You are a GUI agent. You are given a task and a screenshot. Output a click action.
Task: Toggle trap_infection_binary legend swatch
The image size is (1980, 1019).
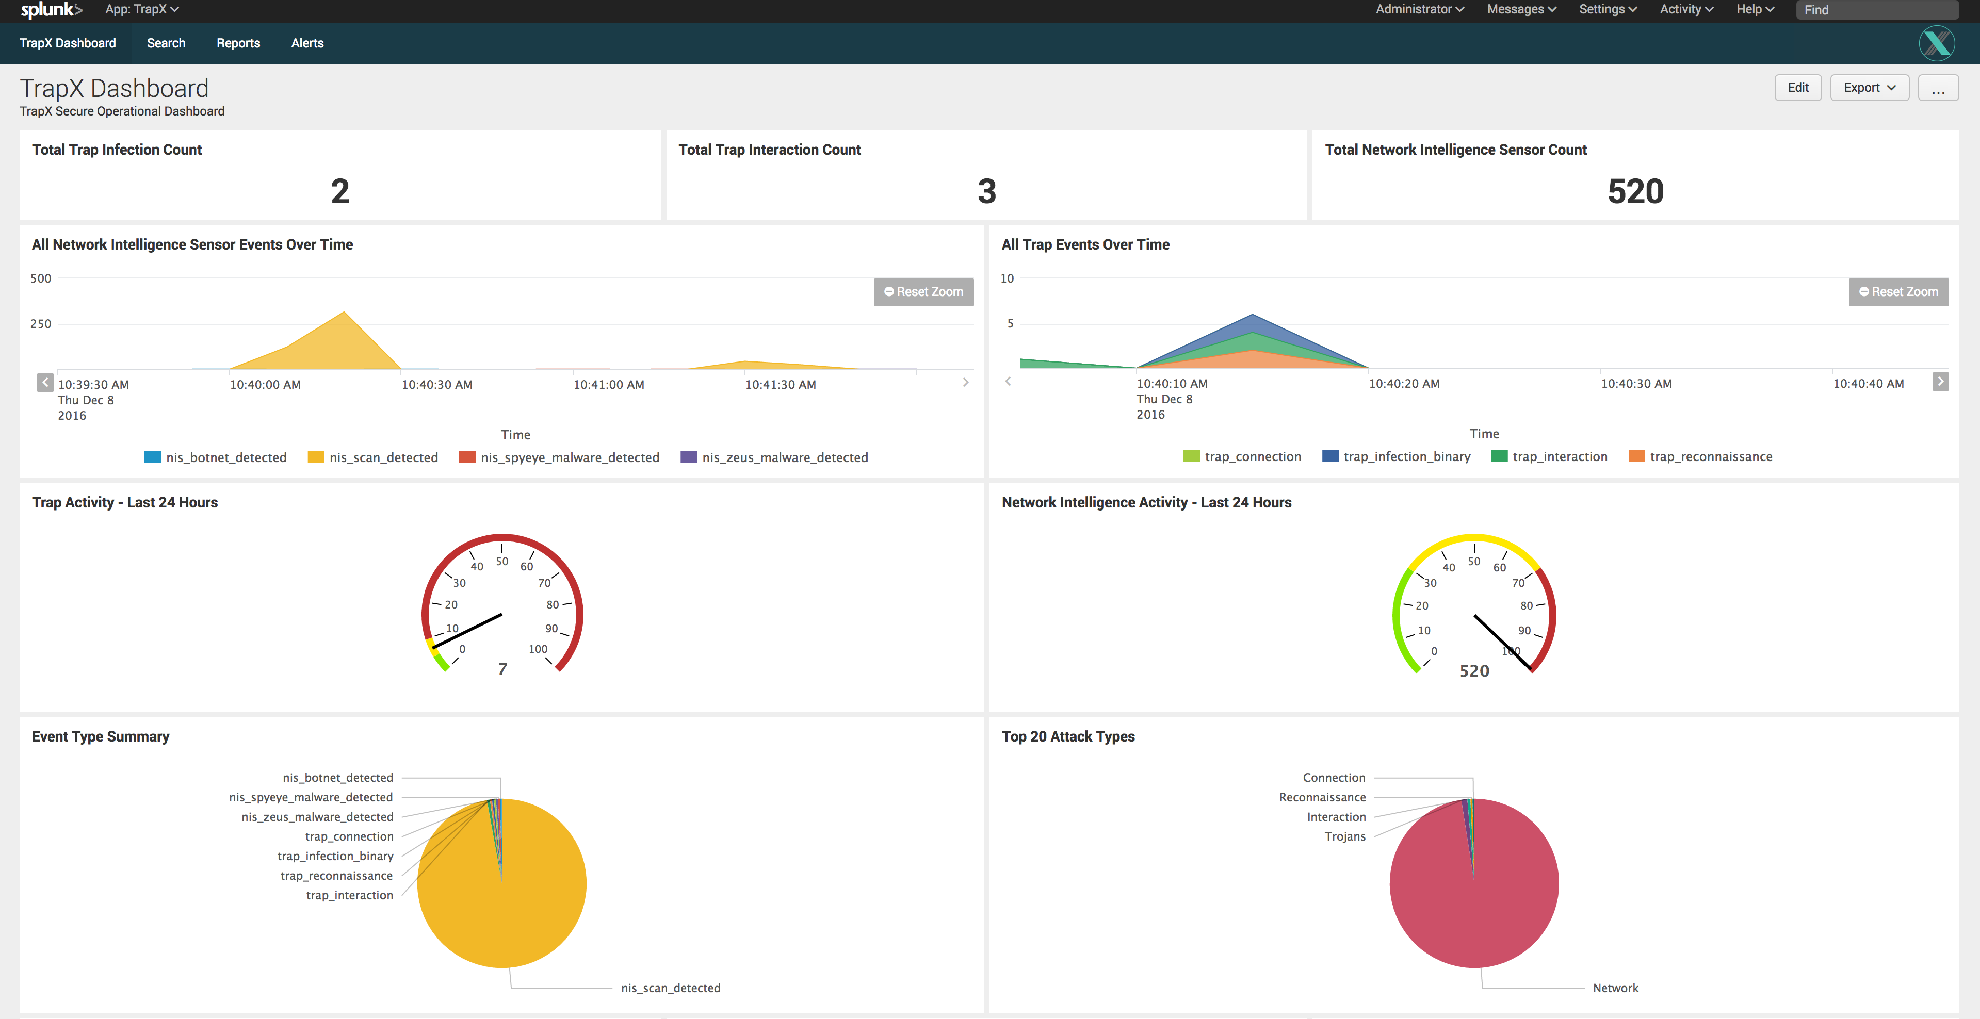tap(1330, 456)
